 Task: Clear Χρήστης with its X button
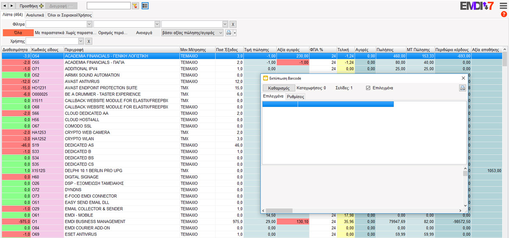(89, 41)
